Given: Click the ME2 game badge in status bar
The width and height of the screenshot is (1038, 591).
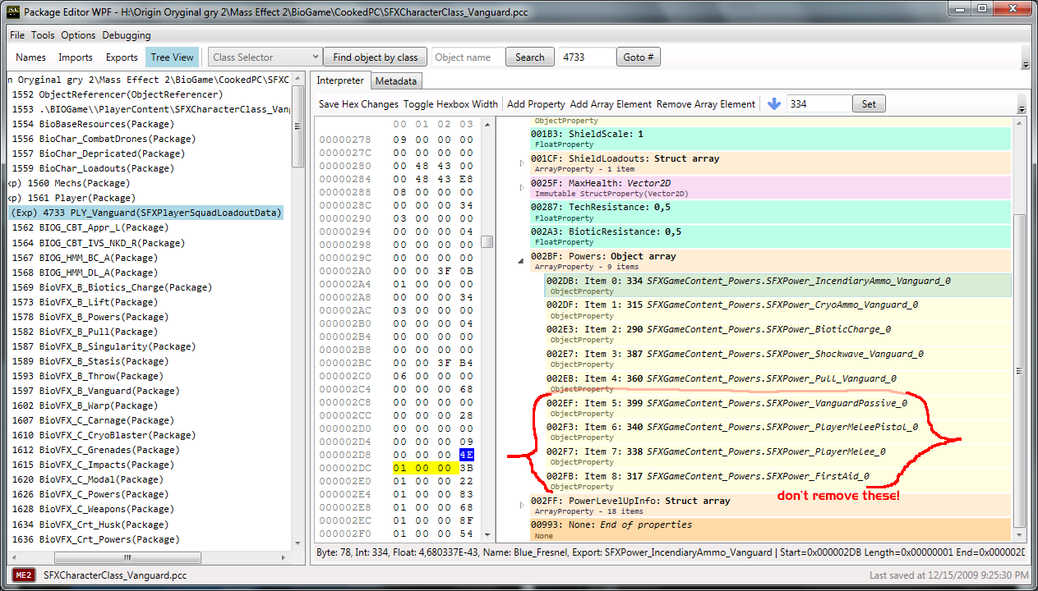Looking at the screenshot, I should [23, 575].
